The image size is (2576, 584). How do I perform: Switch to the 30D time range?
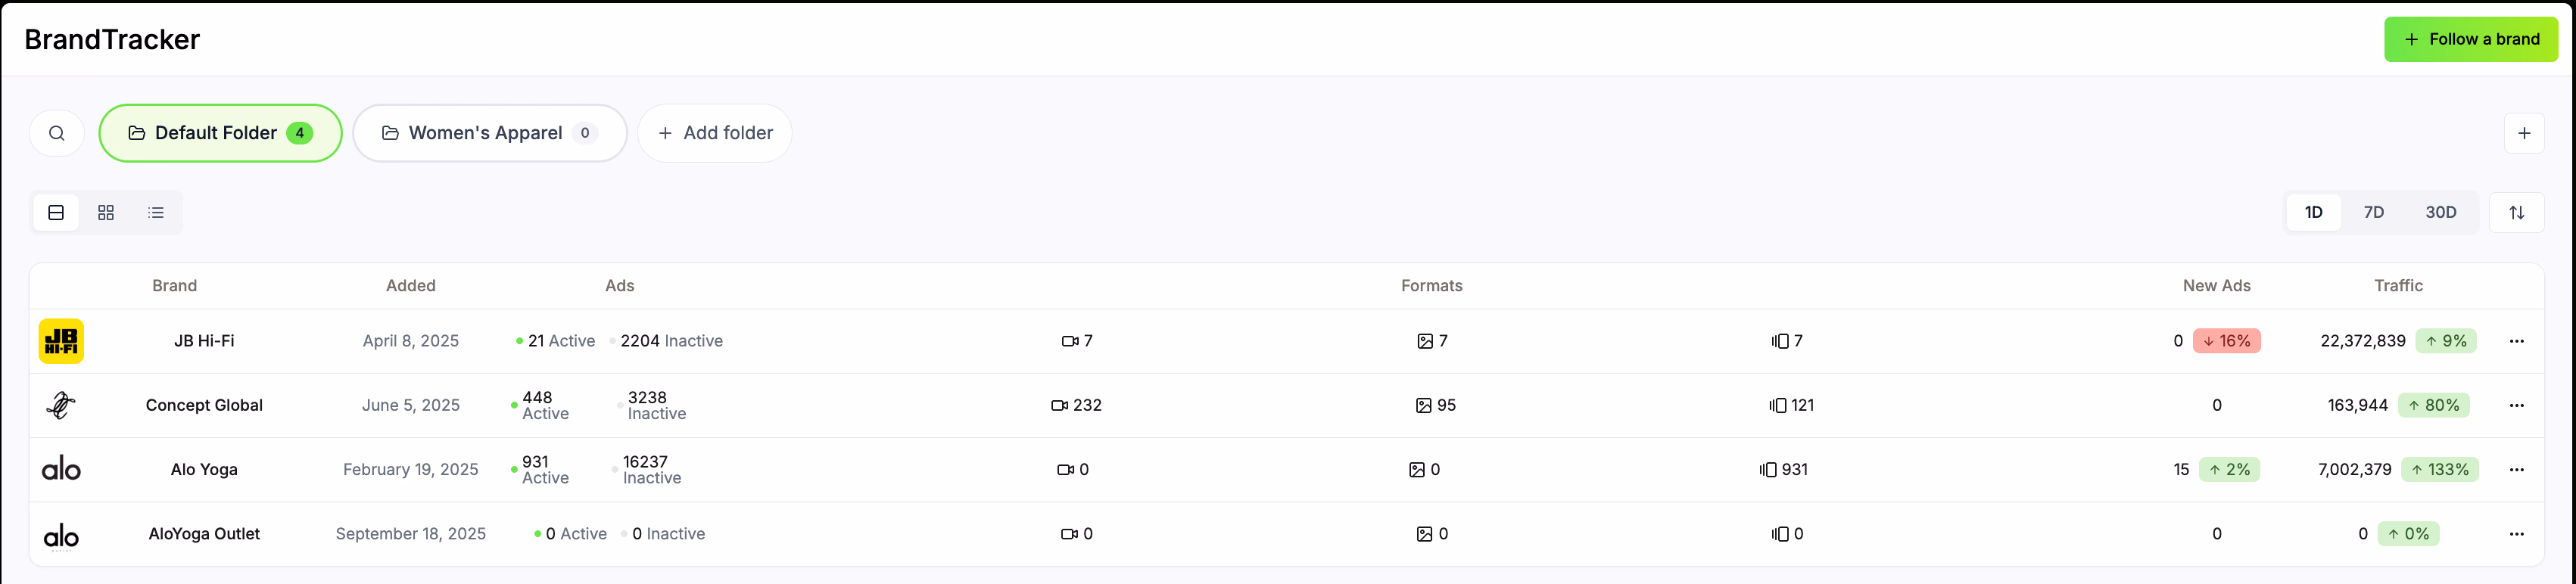pos(2440,212)
